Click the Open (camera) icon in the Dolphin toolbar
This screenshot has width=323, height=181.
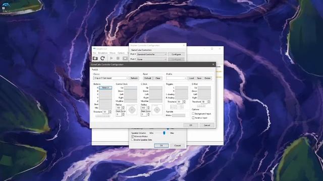pyautogui.click(x=95, y=58)
